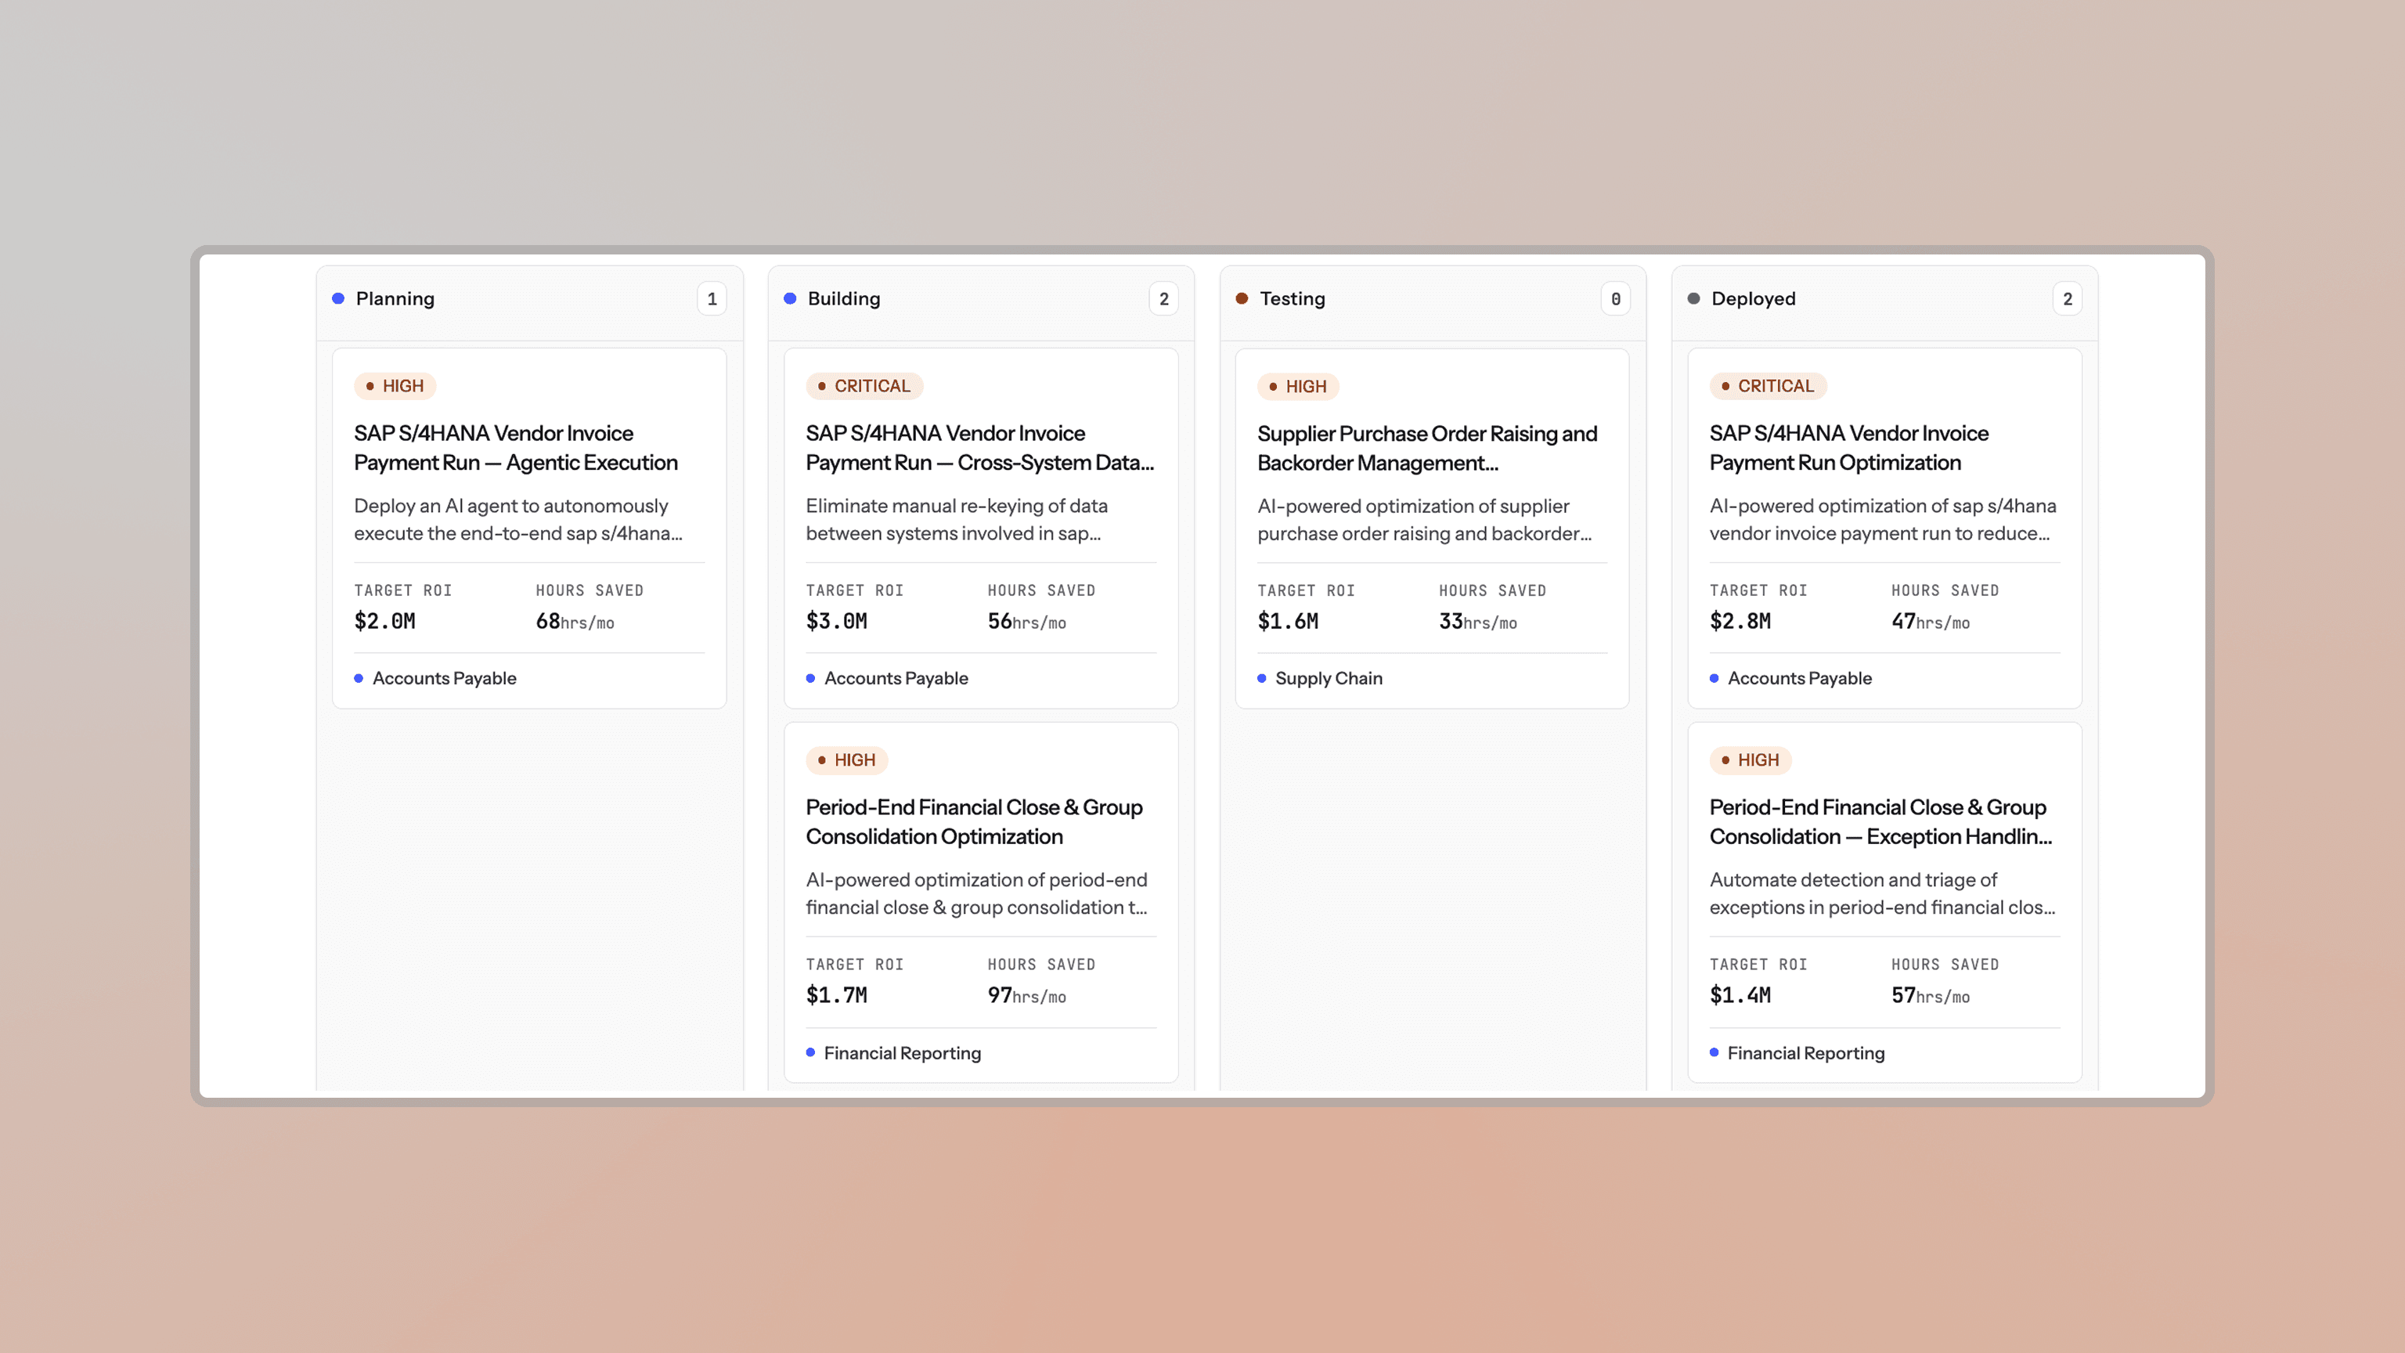The image size is (2405, 1353).
Task: Click the 97hrs/mo hours saved value
Action: (1027, 996)
